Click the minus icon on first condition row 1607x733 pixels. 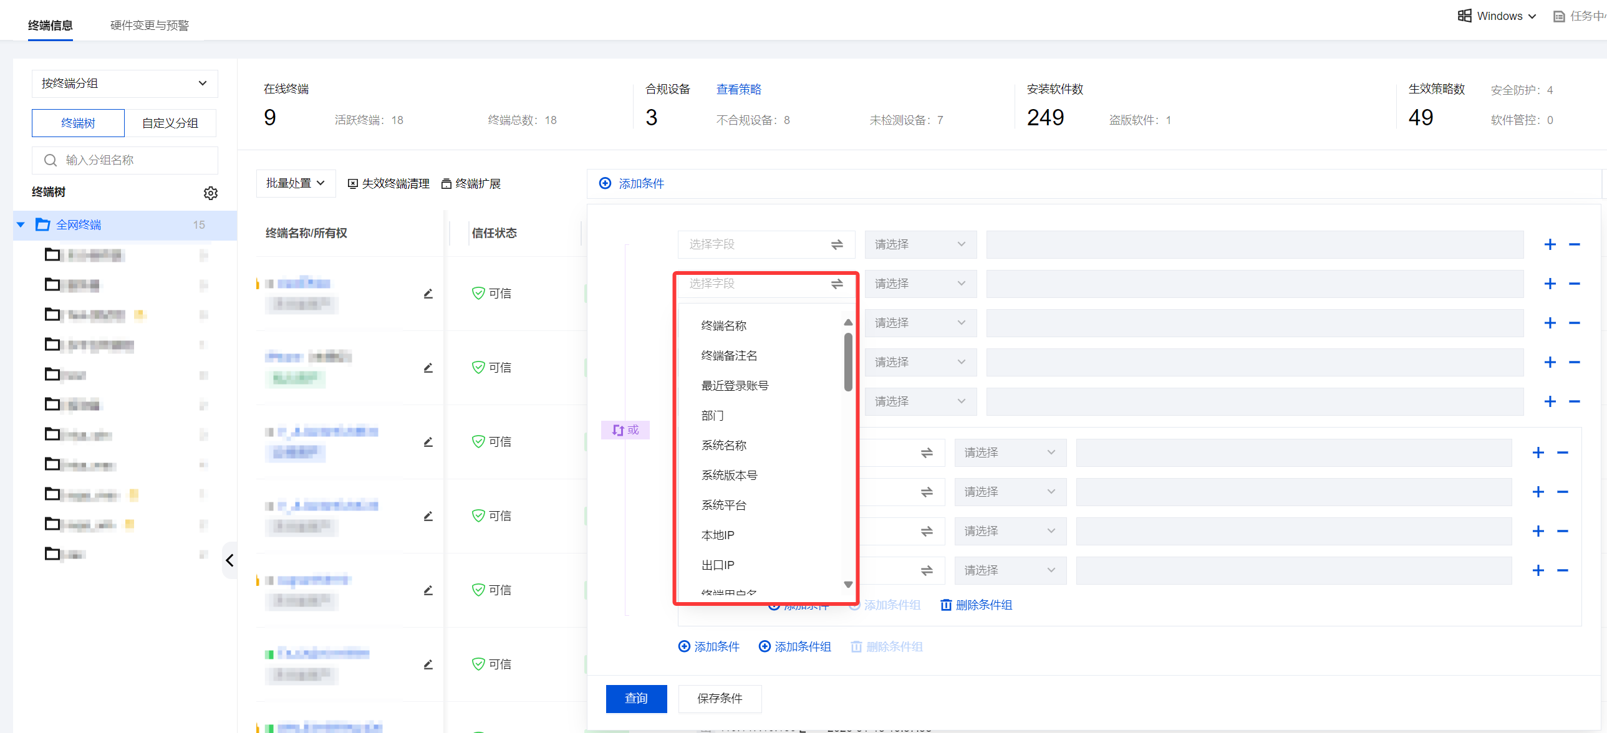tap(1574, 244)
